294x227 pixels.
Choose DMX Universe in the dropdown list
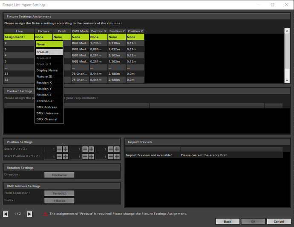[49, 113]
